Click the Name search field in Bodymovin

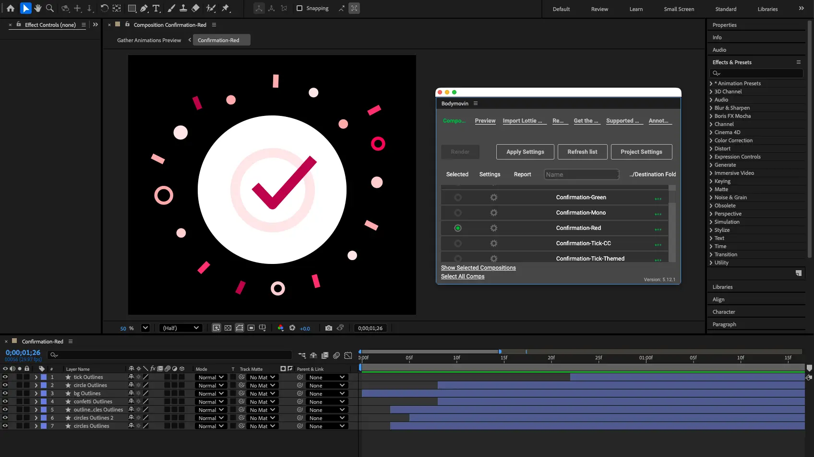tap(581, 174)
